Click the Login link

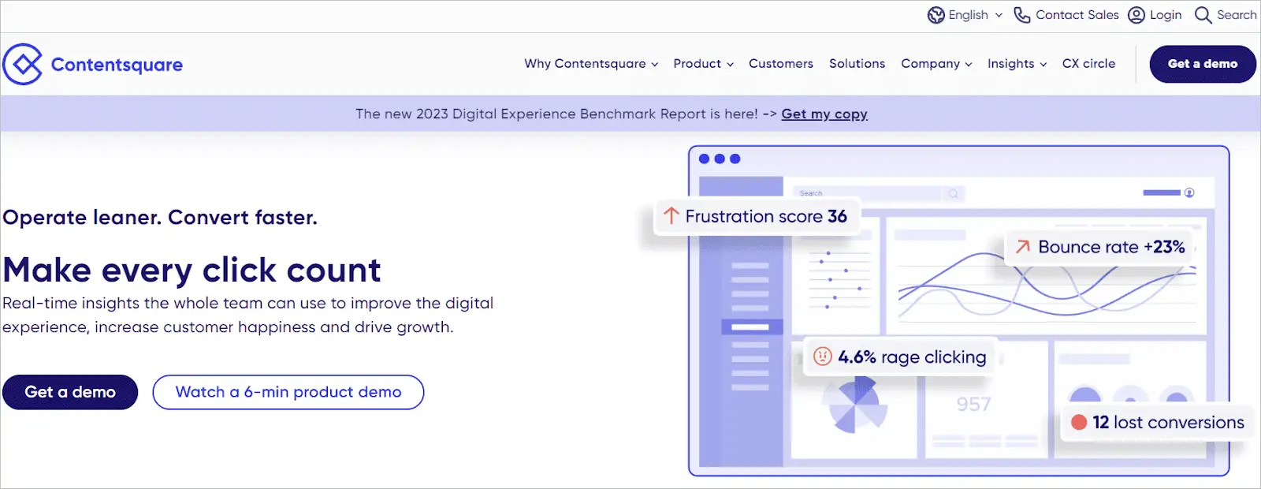[x=1165, y=15]
